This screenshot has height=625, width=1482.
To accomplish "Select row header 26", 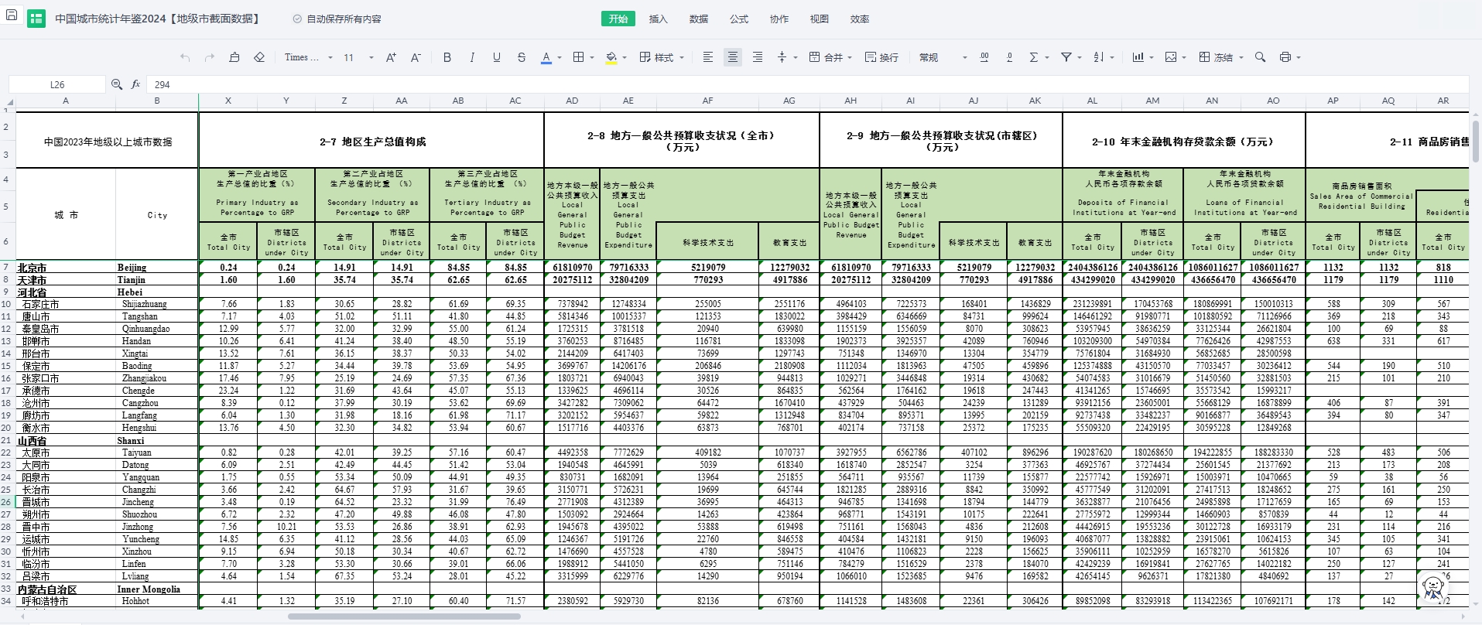I will pyautogui.click(x=6, y=502).
